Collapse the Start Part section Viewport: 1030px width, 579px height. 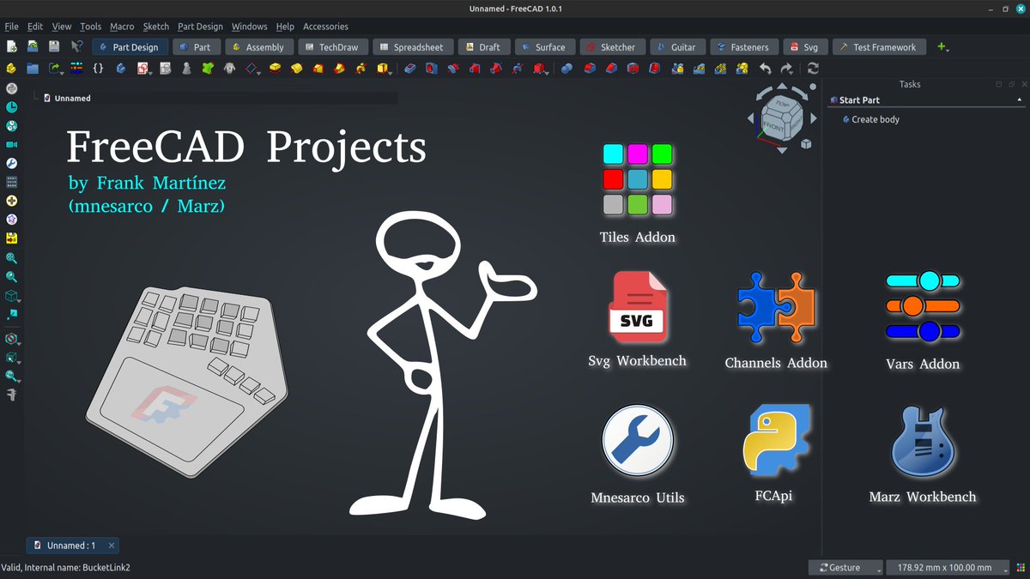(x=1018, y=100)
